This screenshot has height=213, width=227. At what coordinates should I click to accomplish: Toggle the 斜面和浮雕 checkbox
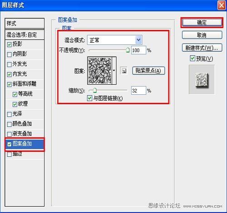pos(10,84)
